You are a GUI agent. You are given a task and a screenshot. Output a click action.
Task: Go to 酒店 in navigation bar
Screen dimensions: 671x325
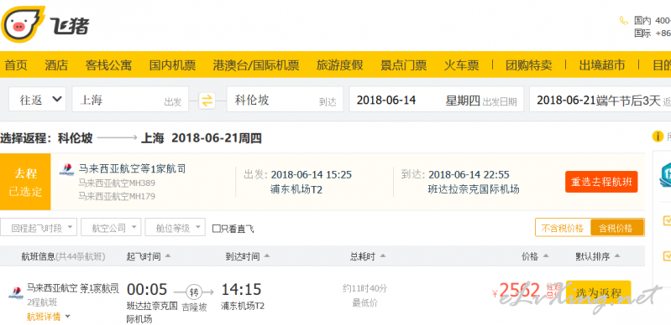[56, 65]
